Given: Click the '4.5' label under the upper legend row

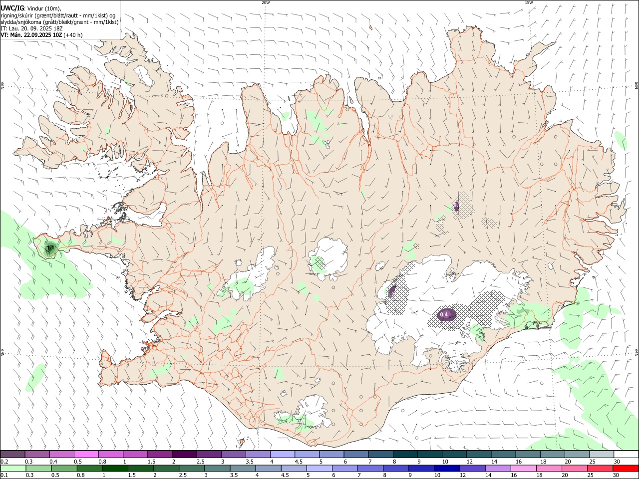Looking at the screenshot, I should (299, 462).
